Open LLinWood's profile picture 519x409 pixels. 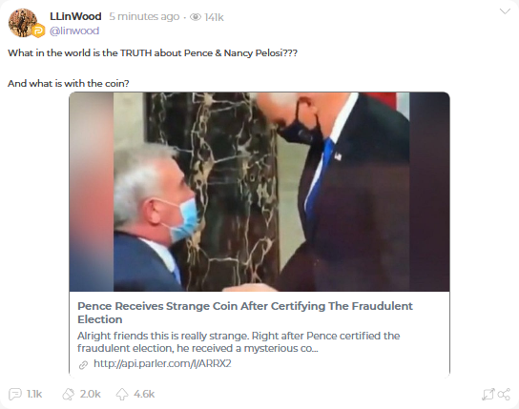23,23
